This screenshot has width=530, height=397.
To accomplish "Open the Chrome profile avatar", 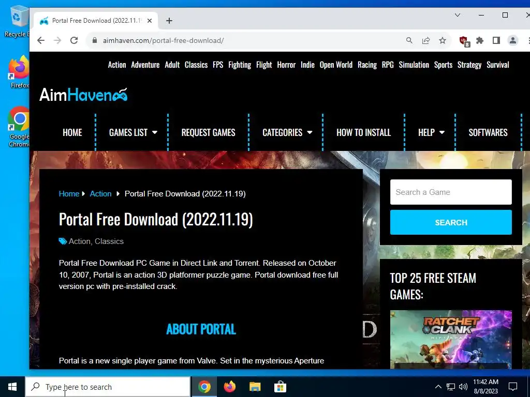I will coord(513,40).
